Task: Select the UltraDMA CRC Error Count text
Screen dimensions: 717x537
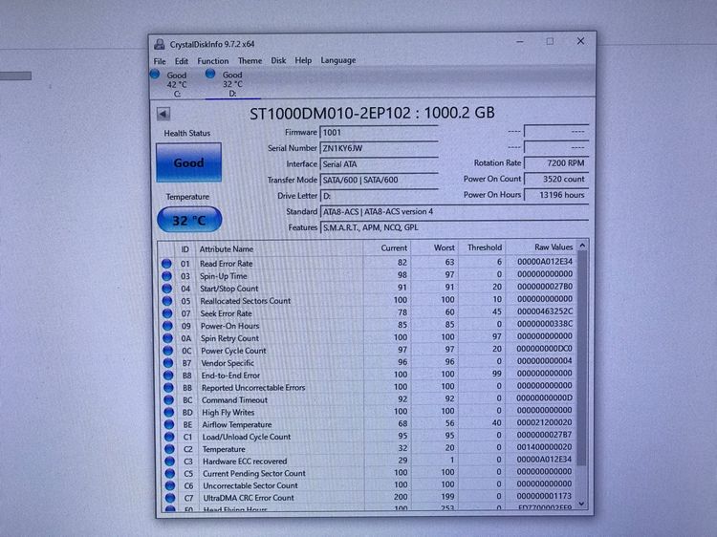Action: tap(249, 498)
